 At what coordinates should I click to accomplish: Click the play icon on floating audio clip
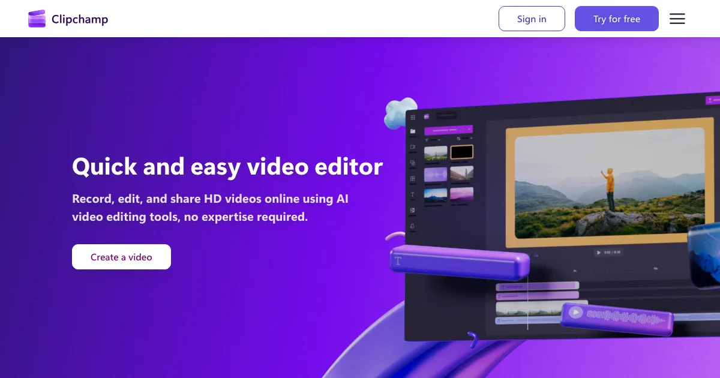point(576,312)
